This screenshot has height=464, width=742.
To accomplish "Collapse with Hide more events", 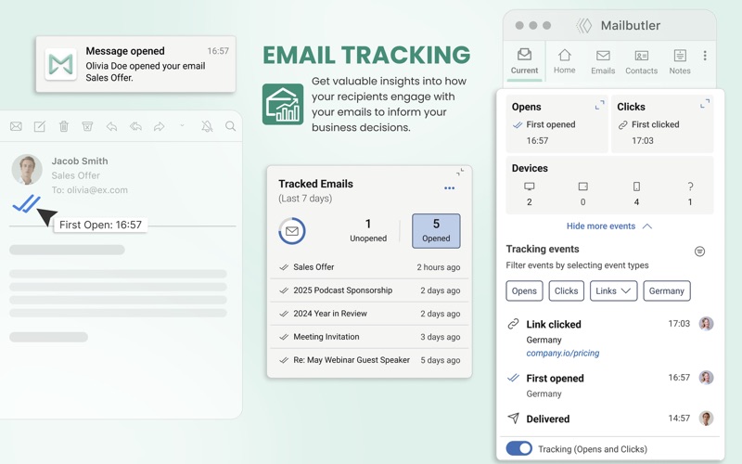I will coord(609,226).
